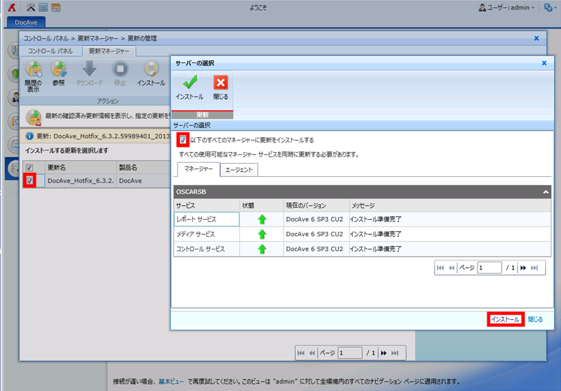
Task: Click the ようこそ welcome text in top bar
Action: pos(258,8)
